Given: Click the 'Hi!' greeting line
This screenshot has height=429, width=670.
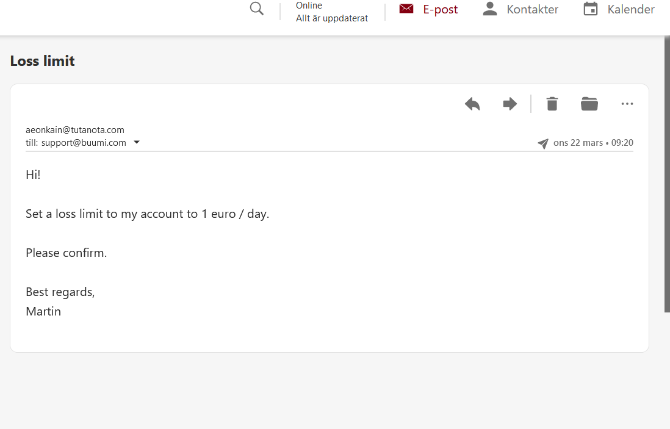Looking at the screenshot, I should tap(33, 175).
